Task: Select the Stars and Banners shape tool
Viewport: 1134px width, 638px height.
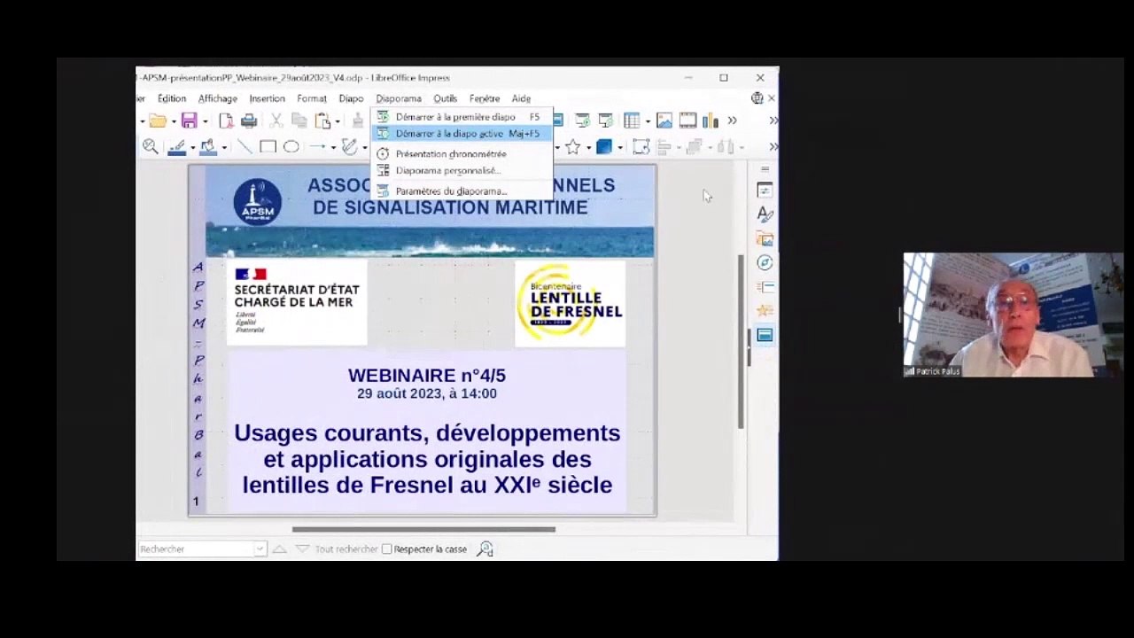Action: [573, 147]
